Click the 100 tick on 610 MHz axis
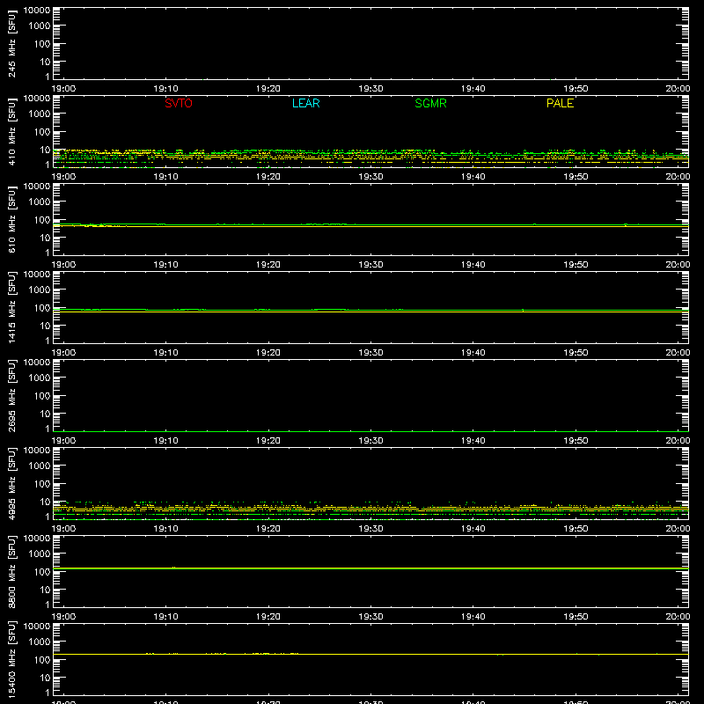Image resolution: width=704 pixels, height=704 pixels. 42,220
